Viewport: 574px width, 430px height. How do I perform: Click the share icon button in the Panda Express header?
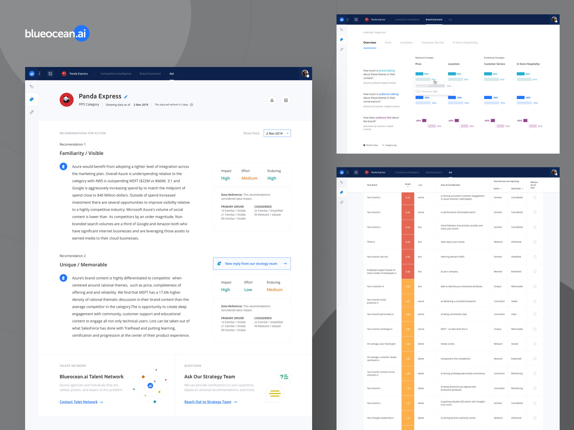272,100
